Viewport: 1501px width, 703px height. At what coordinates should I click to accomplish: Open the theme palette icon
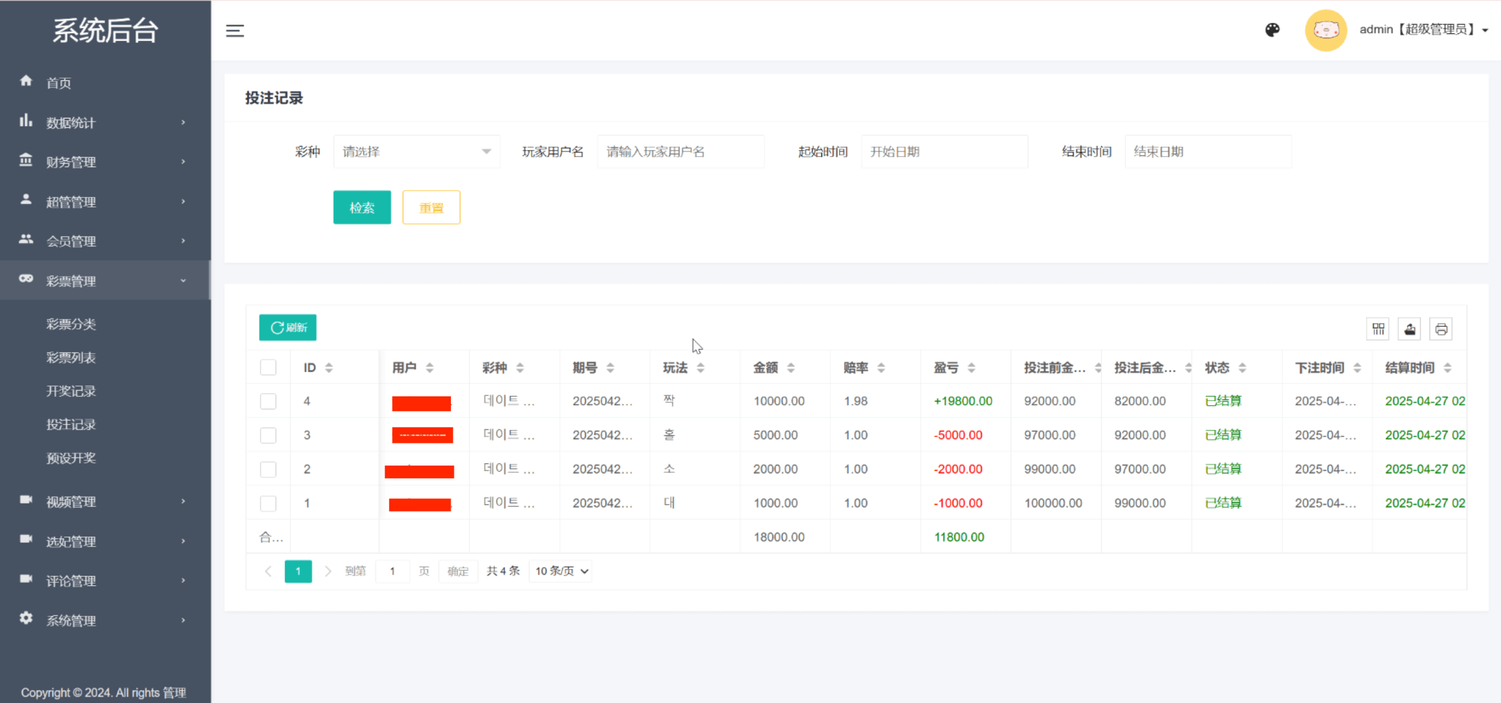(1272, 30)
